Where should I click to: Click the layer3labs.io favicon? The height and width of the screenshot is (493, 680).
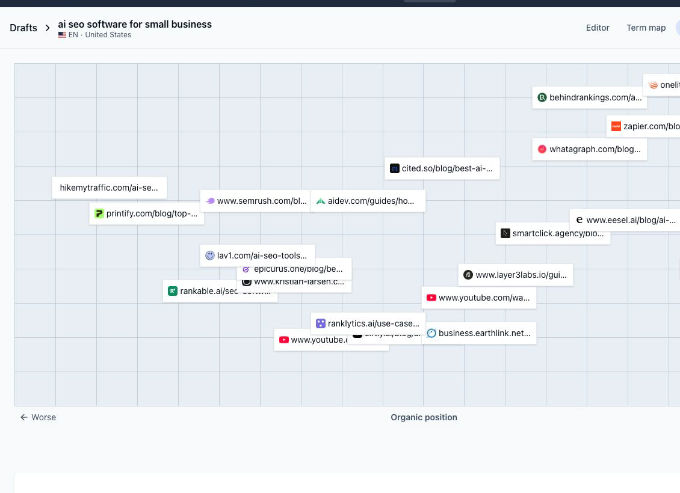468,275
